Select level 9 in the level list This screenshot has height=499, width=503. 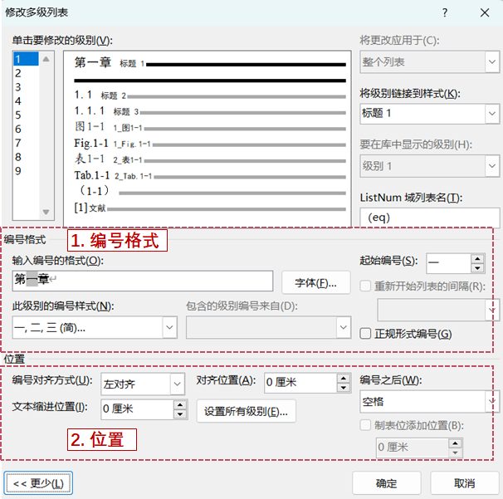point(26,171)
